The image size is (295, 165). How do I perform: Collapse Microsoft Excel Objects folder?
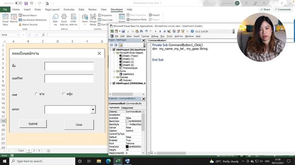click(x=114, y=53)
